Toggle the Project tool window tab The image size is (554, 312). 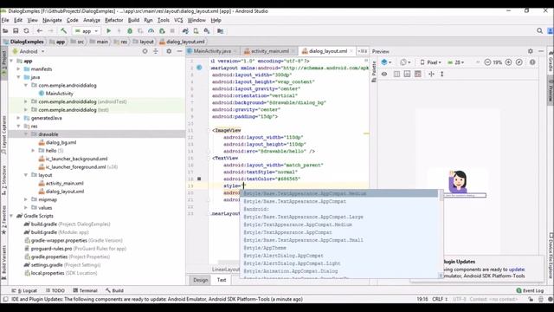pyautogui.click(x=3, y=62)
